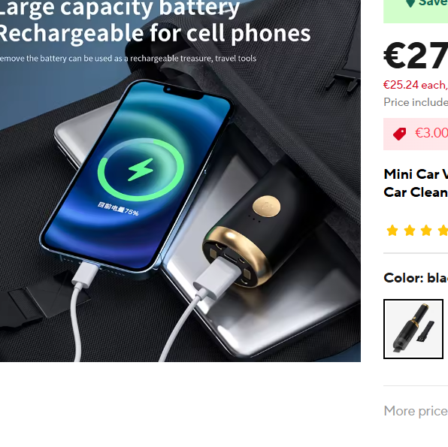Image resolution: width=448 pixels, height=447 pixels.
Task: Click the €25.24 each offer text
Action: [x=416, y=85]
